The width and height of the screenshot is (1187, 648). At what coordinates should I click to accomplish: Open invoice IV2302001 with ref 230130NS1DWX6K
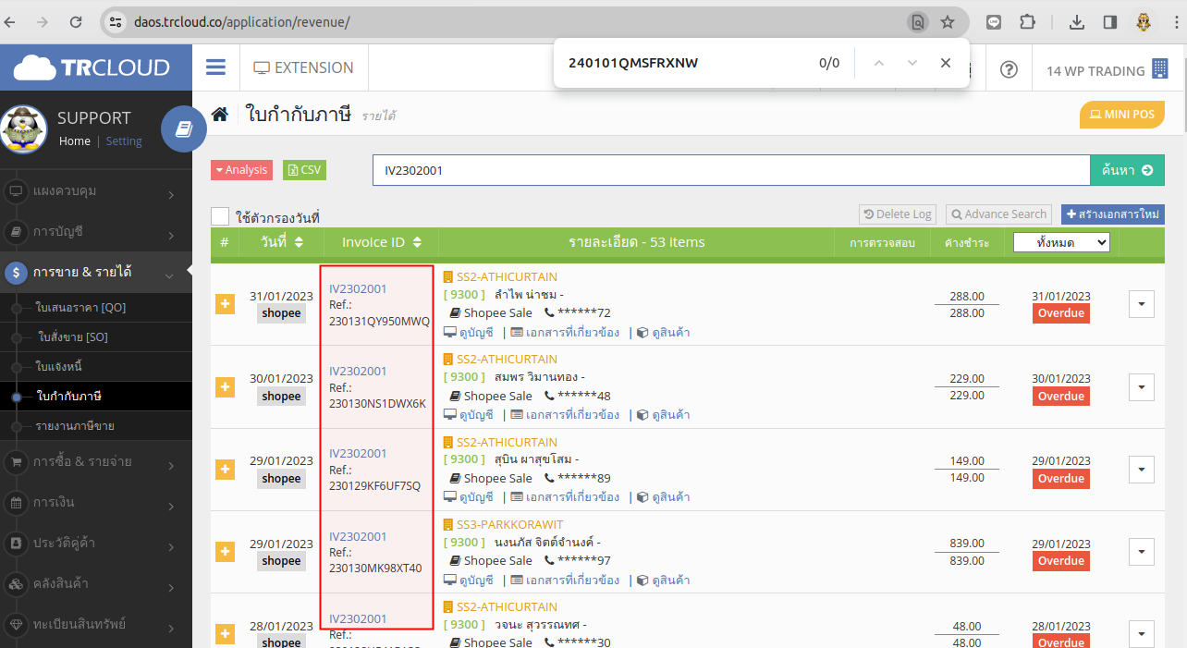coord(358,371)
